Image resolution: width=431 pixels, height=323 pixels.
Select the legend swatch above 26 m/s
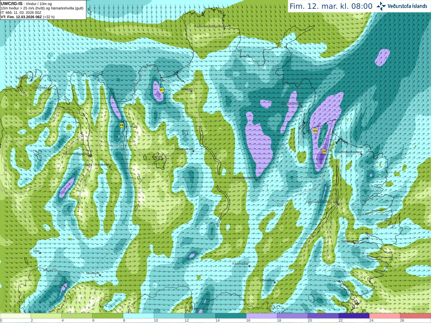(x=416, y=316)
